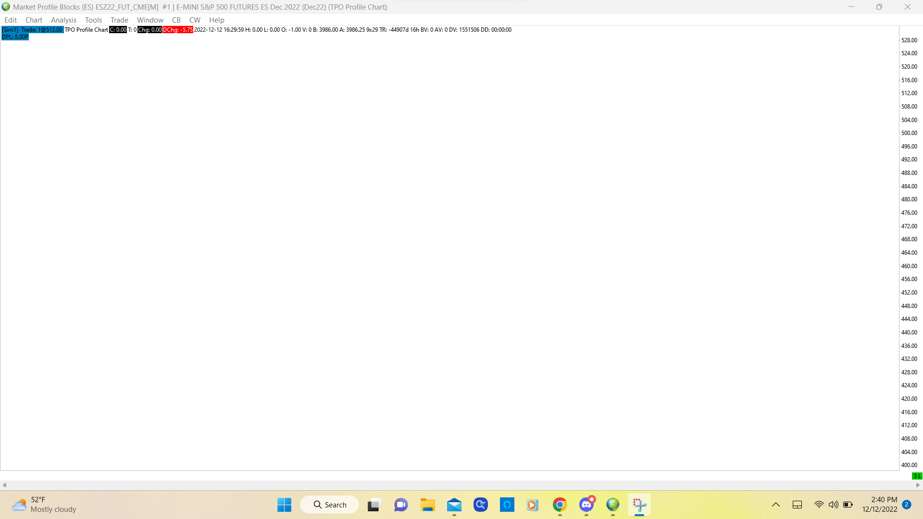Open File Explorer from the taskbar
This screenshot has height=519, width=923.
(x=427, y=505)
